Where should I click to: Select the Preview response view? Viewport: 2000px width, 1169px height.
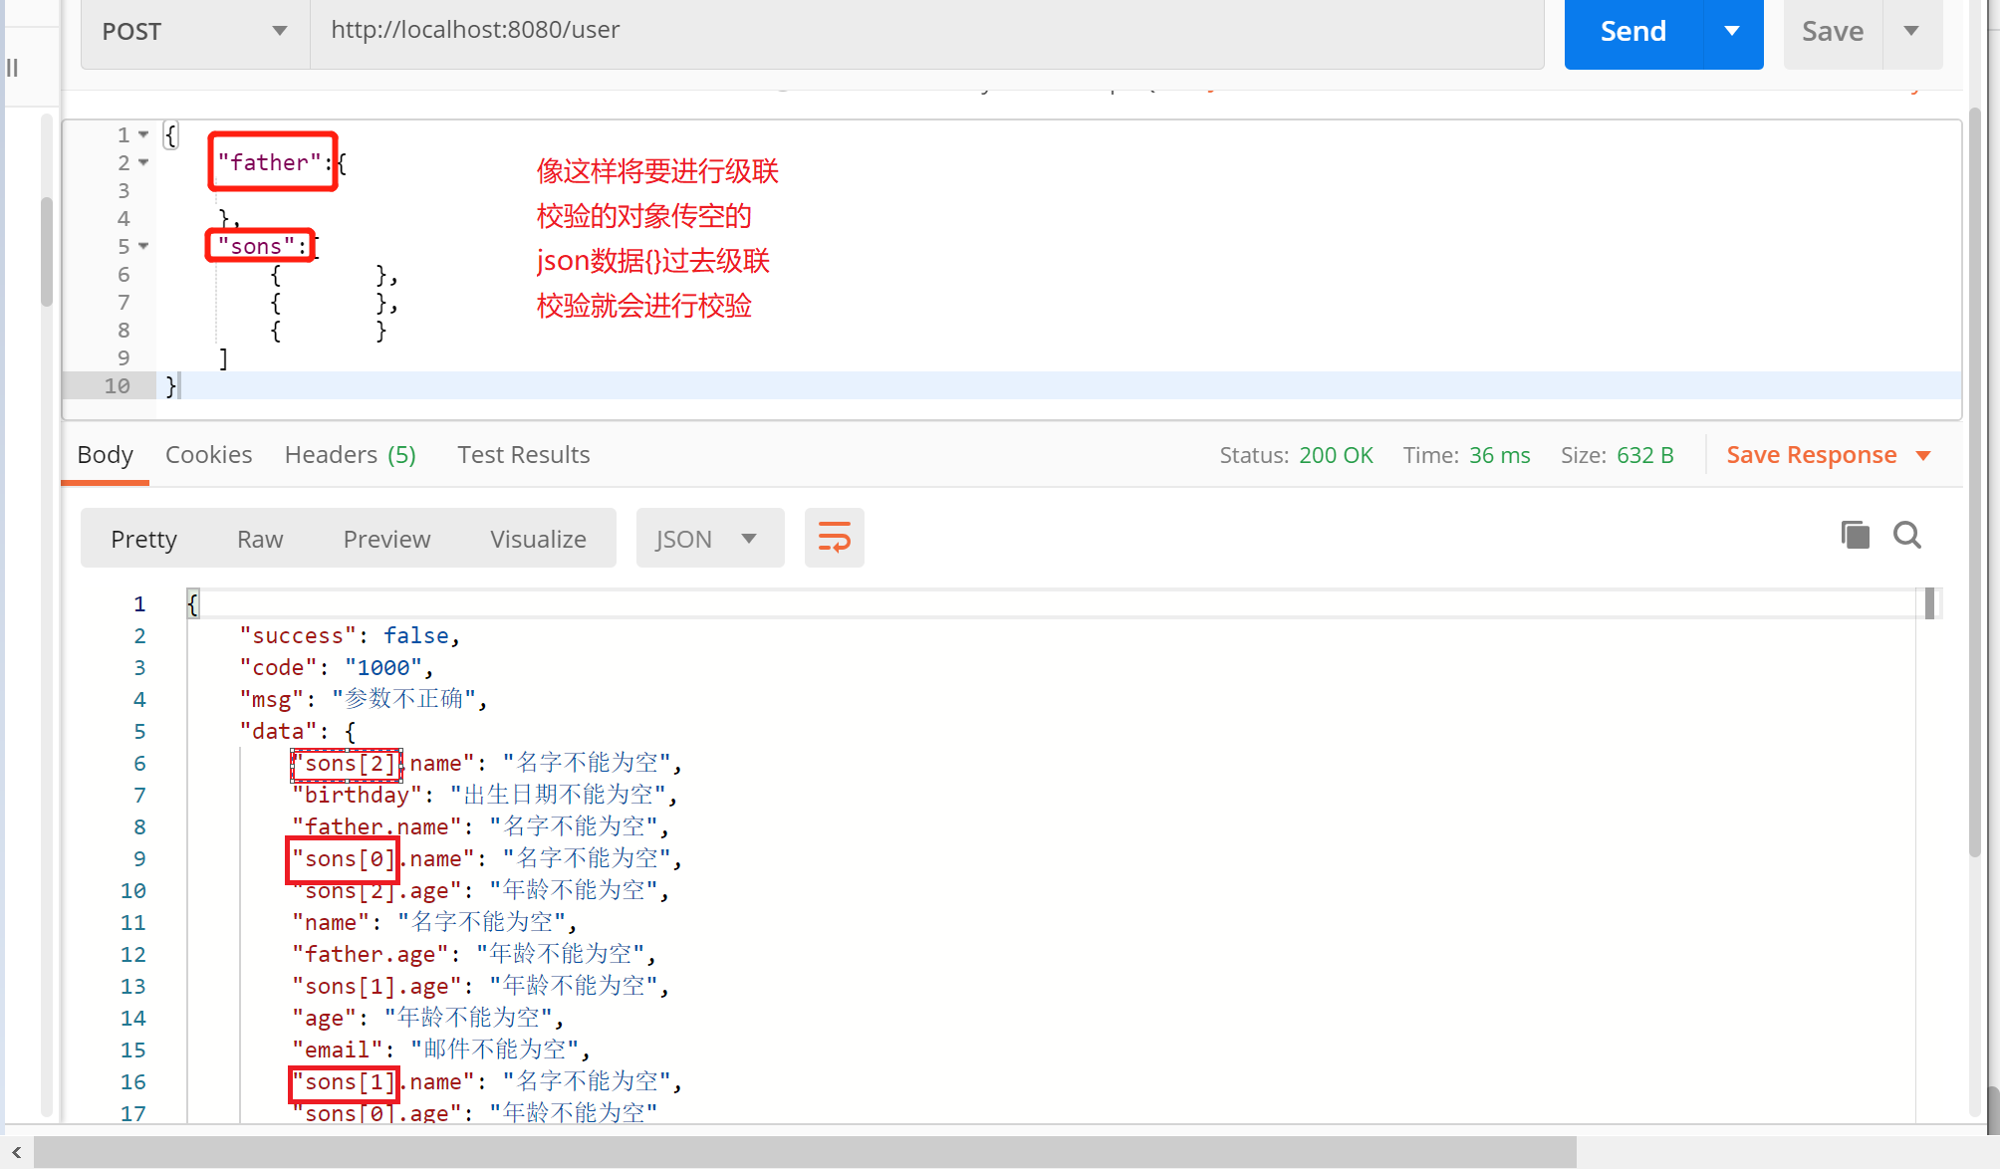[386, 539]
